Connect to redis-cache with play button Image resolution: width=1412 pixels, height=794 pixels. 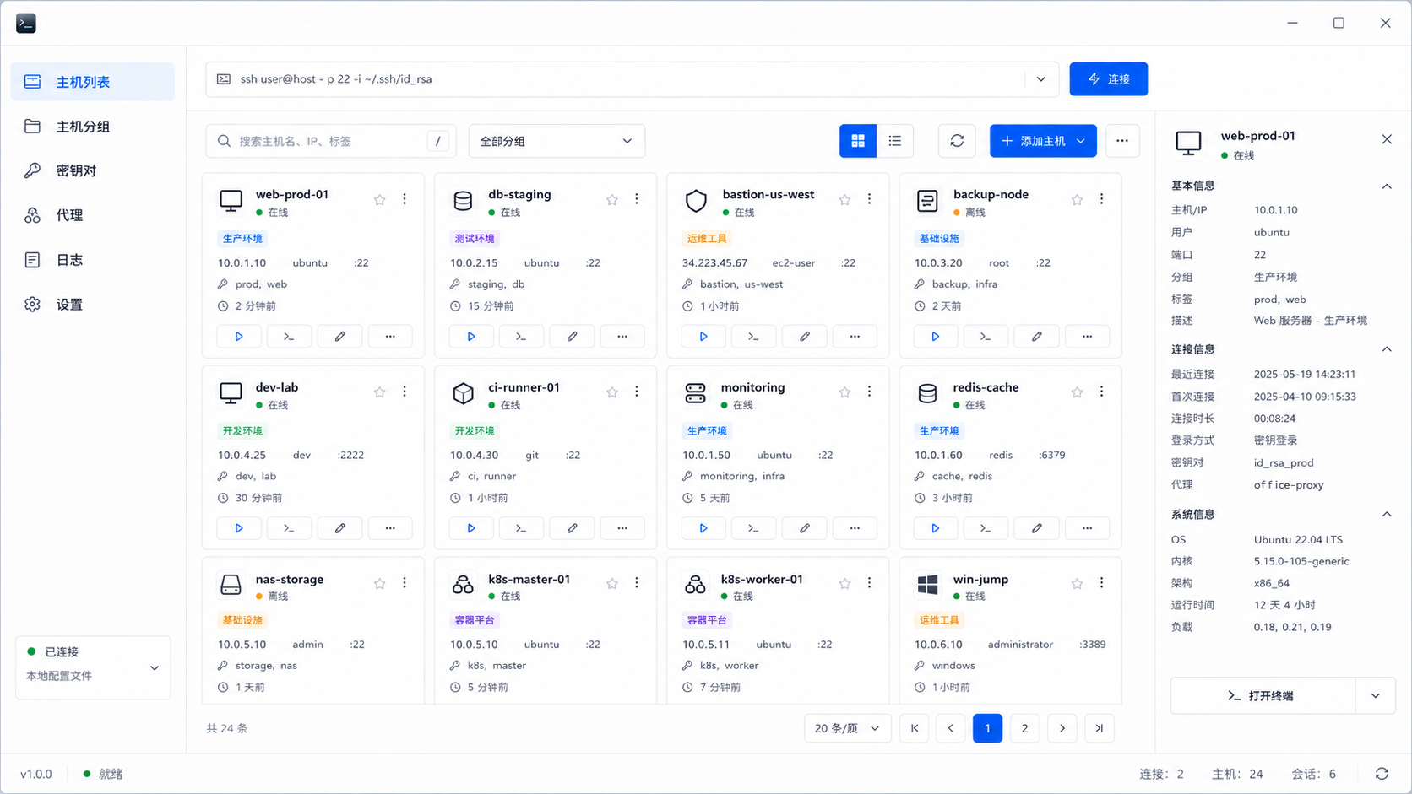click(935, 528)
